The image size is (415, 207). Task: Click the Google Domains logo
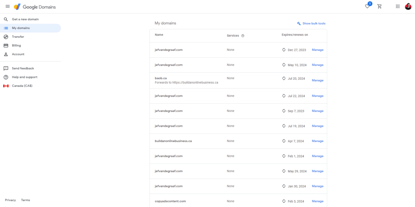(x=35, y=7)
